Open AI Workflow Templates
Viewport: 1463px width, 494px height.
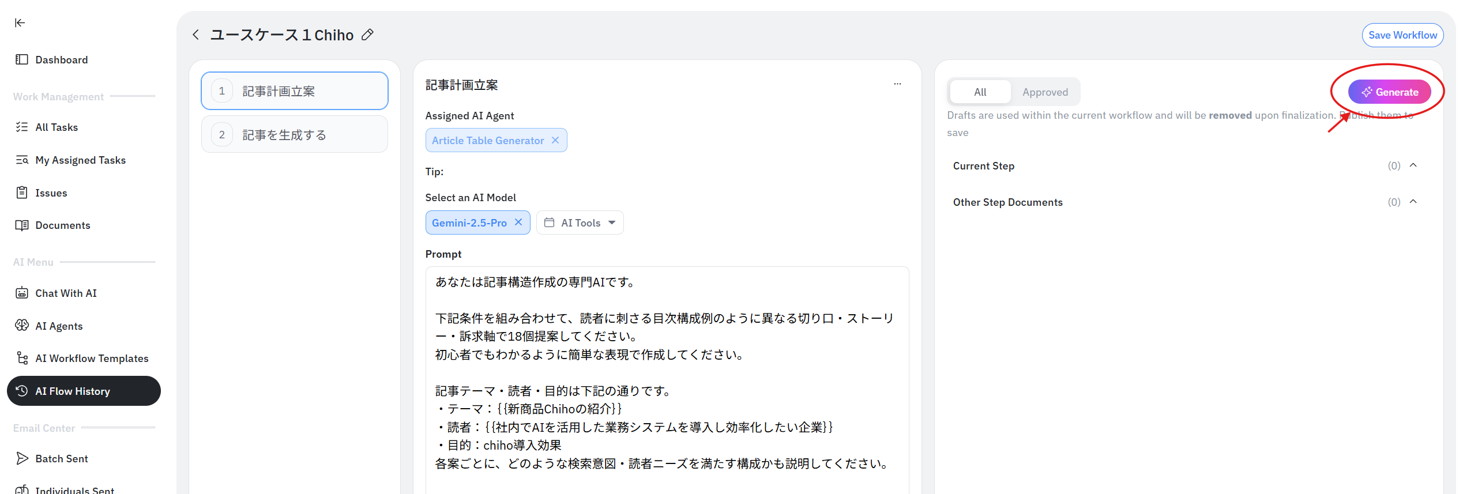[x=92, y=359]
